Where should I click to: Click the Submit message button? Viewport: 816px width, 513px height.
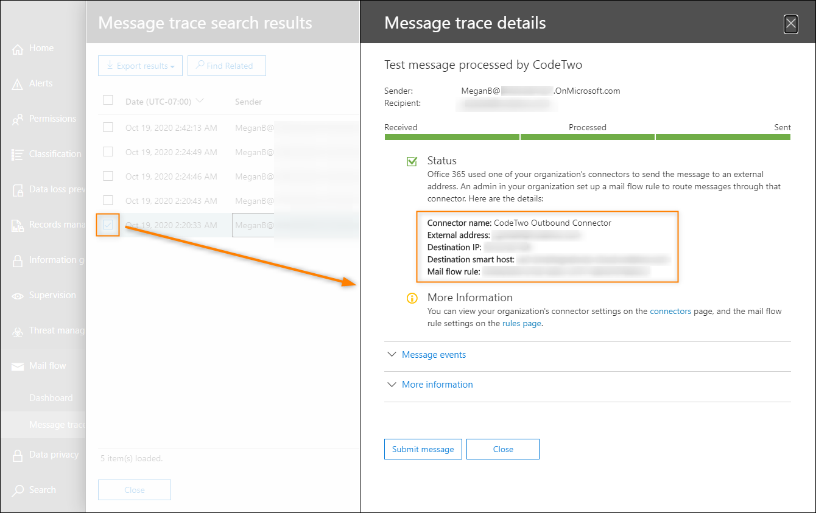tap(423, 449)
